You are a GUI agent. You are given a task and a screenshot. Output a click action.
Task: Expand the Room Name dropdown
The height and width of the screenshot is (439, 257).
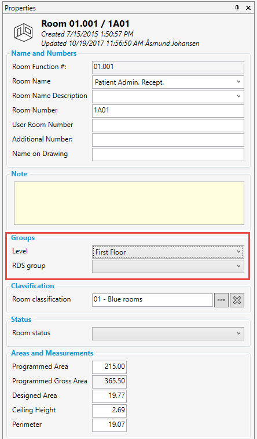[x=168, y=82]
